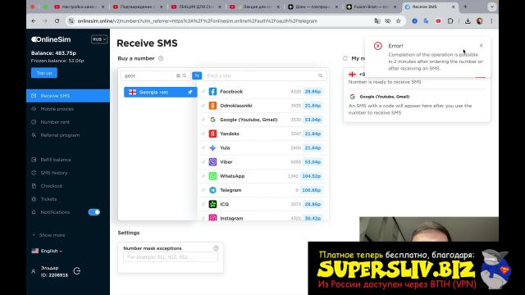Click the Top up button
525x295 pixels.
pyautogui.click(x=44, y=73)
